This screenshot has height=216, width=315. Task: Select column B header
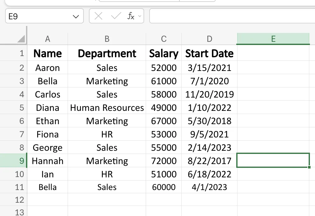pyautogui.click(x=107, y=39)
